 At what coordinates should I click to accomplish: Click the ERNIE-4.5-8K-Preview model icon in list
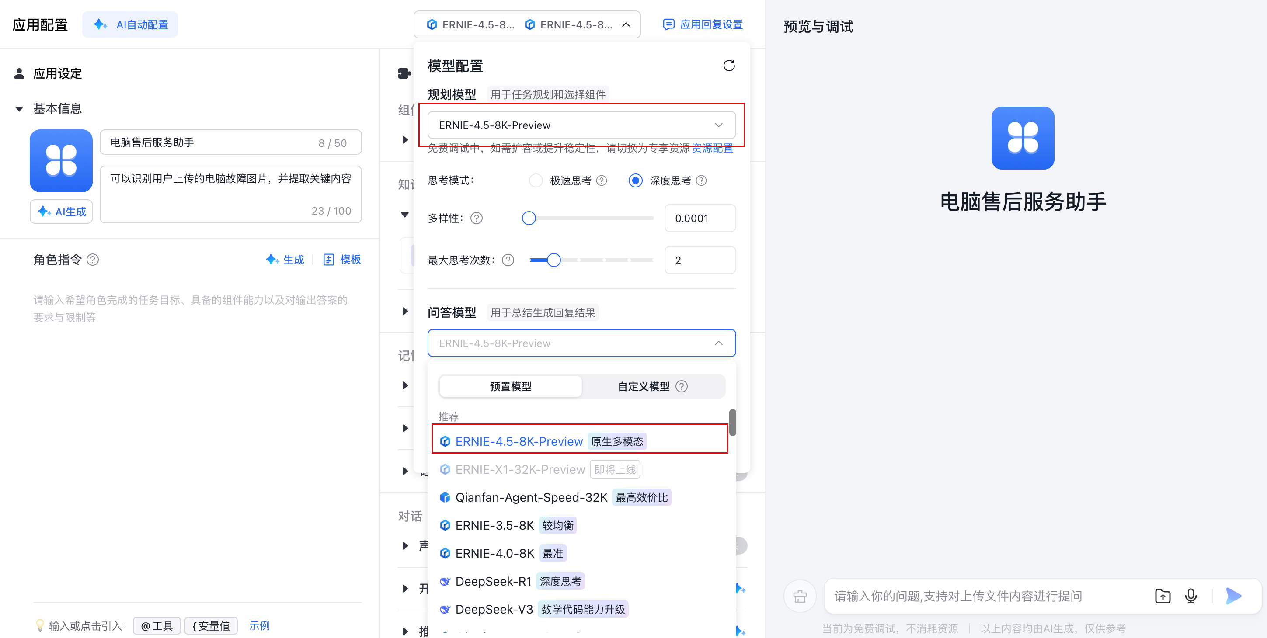click(445, 441)
